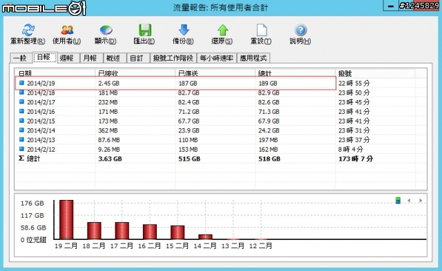Open the 撥號工作階段 tab
This screenshot has width=442, height=271.
[173, 58]
